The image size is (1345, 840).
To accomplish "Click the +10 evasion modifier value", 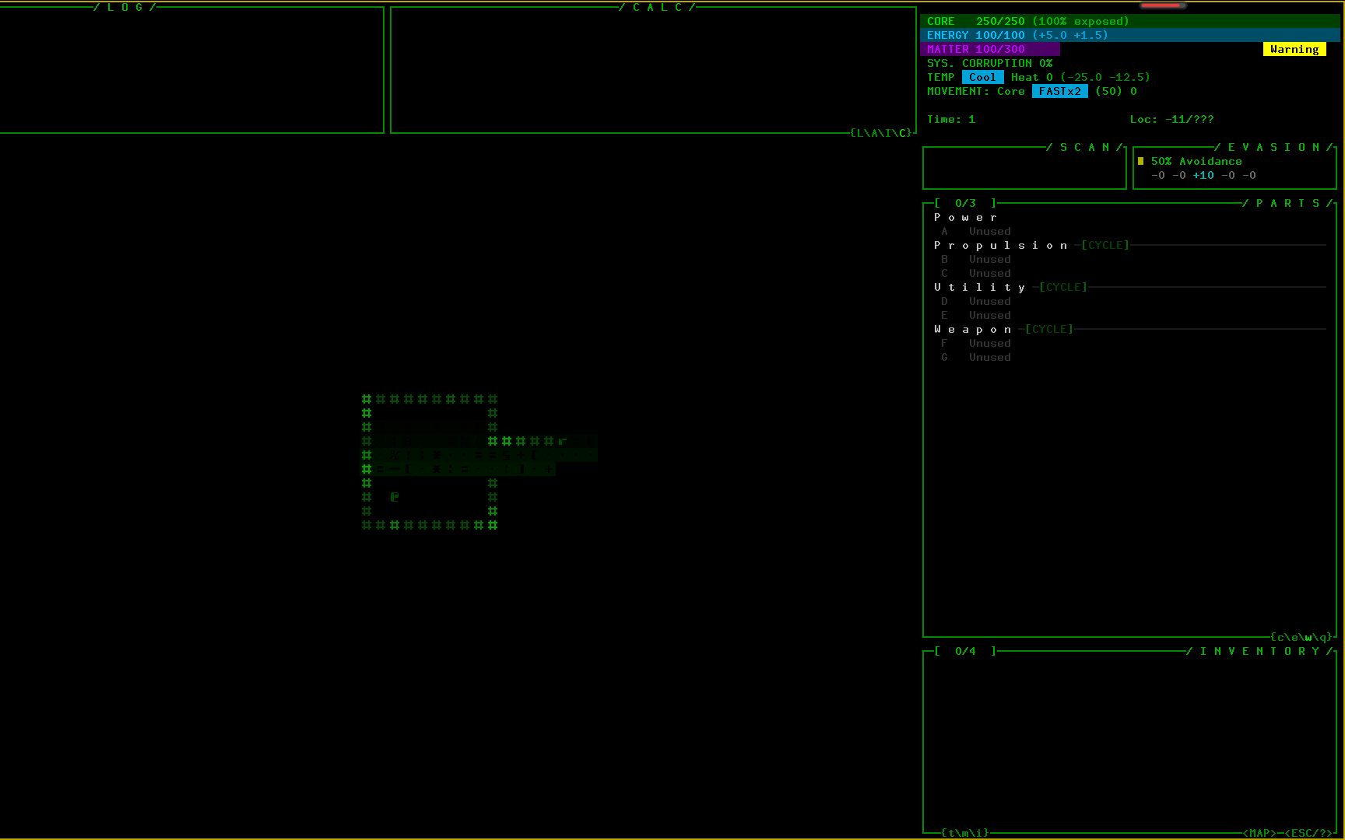I will [x=1203, y=175].
